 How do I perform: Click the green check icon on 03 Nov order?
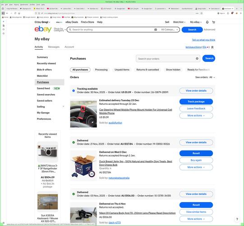pos(74,194)
